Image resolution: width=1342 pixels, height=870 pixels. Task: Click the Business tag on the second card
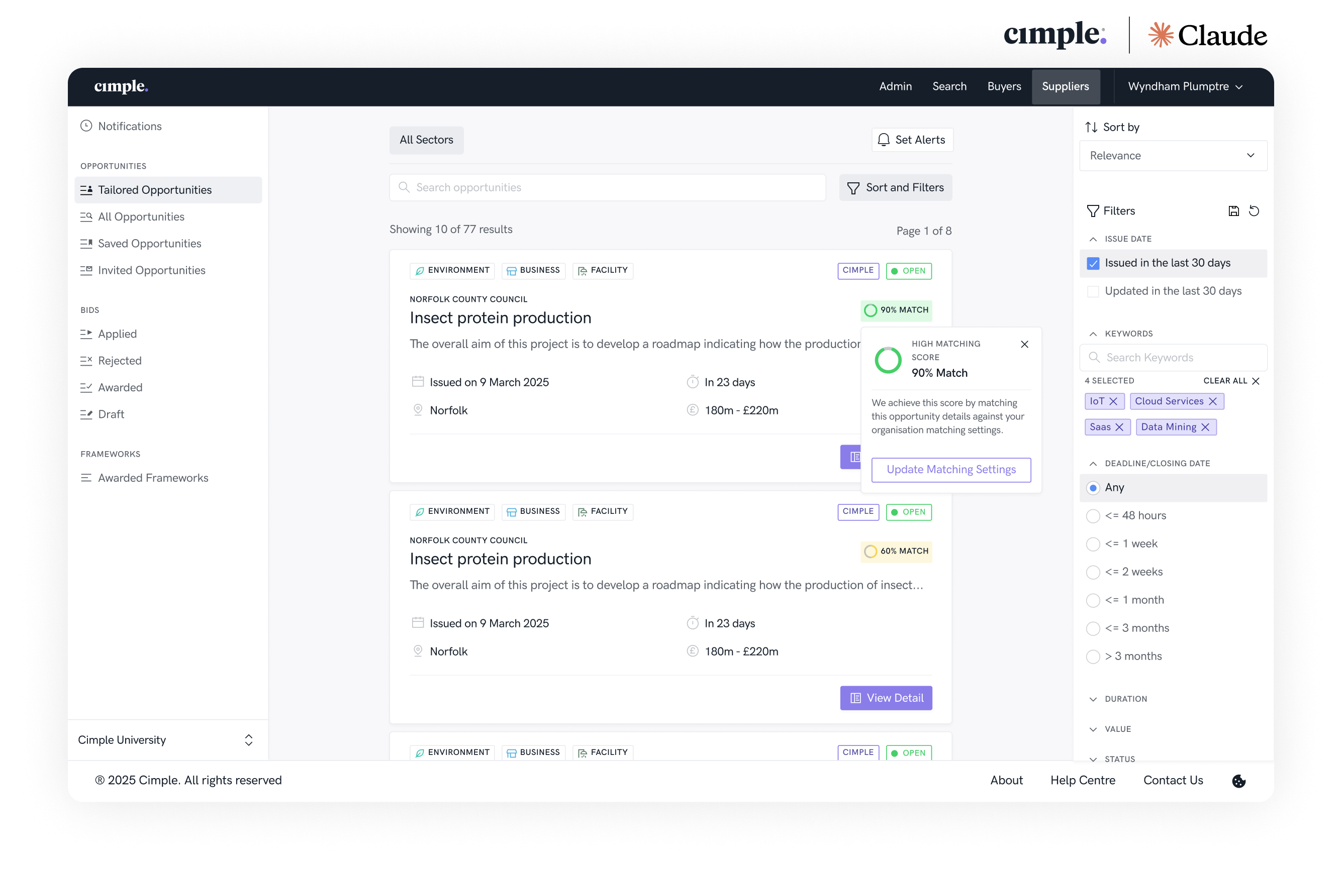tap(533, 512)
